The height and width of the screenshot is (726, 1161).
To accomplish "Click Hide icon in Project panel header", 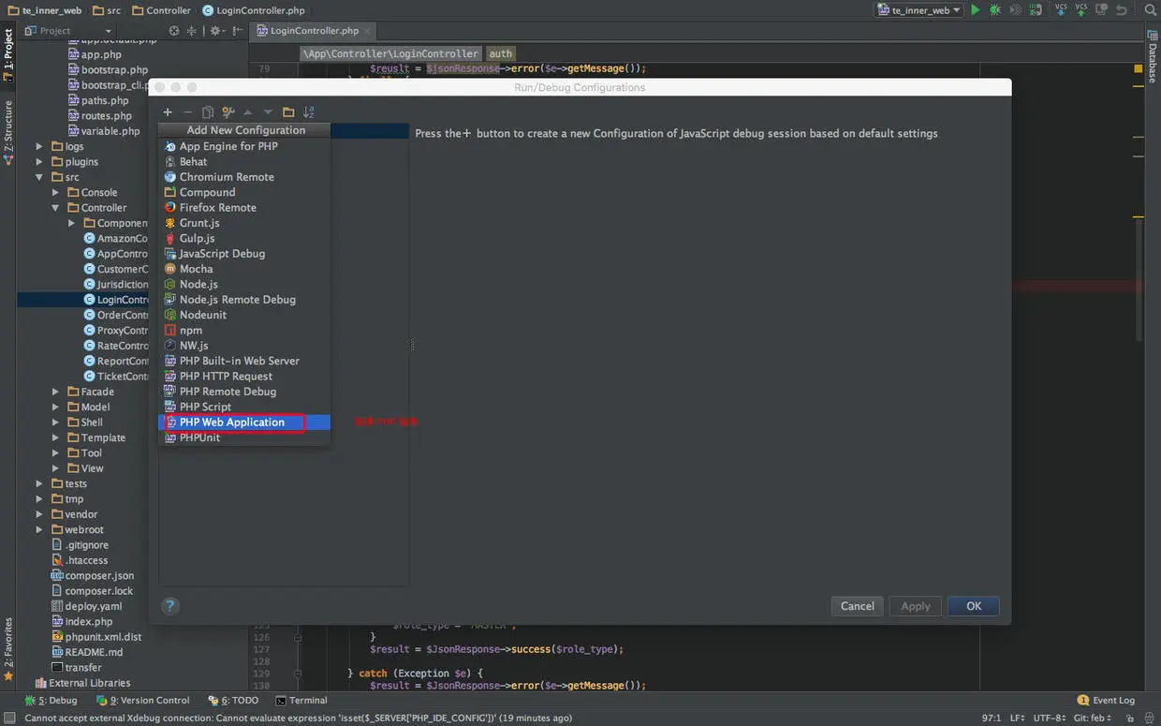I will point(236,31).
